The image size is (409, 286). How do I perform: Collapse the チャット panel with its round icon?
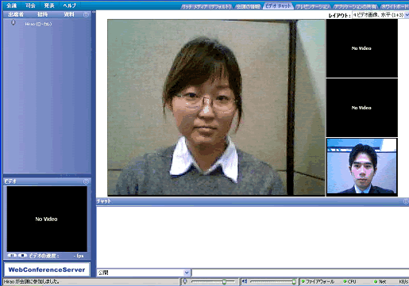(406, 201)
